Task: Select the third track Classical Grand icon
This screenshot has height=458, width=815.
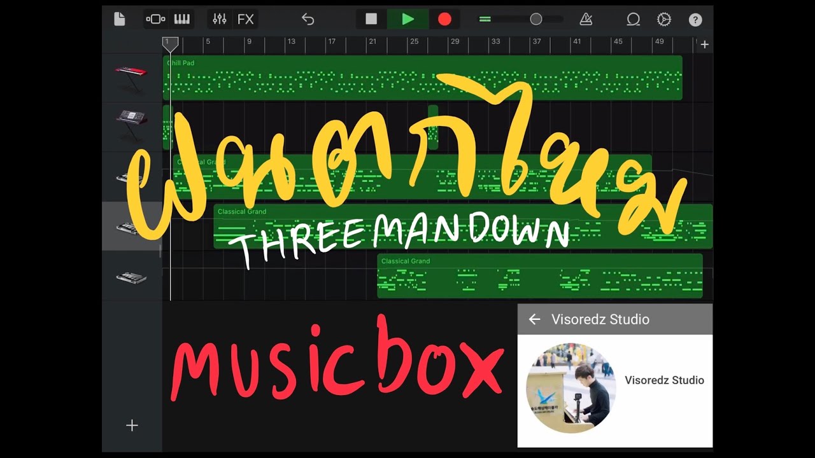Action: 131,177
